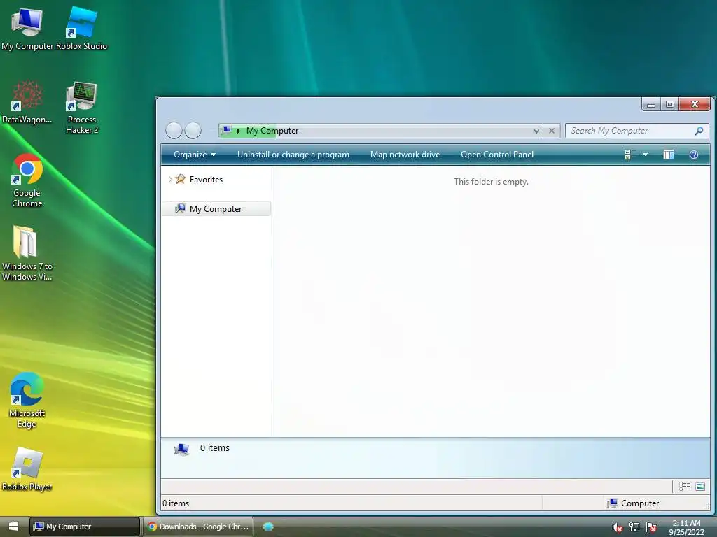Switch to large thumbnails view icon
The width and height of the screenshot is (717, 537).
click(700, 487)
